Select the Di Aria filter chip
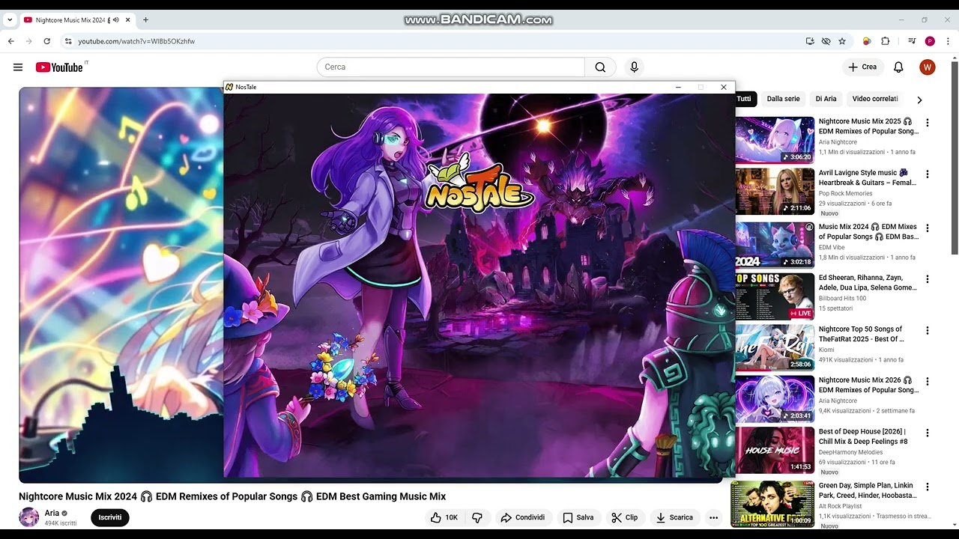The height and width of the screenshot is (539, 959). (826, 99)
